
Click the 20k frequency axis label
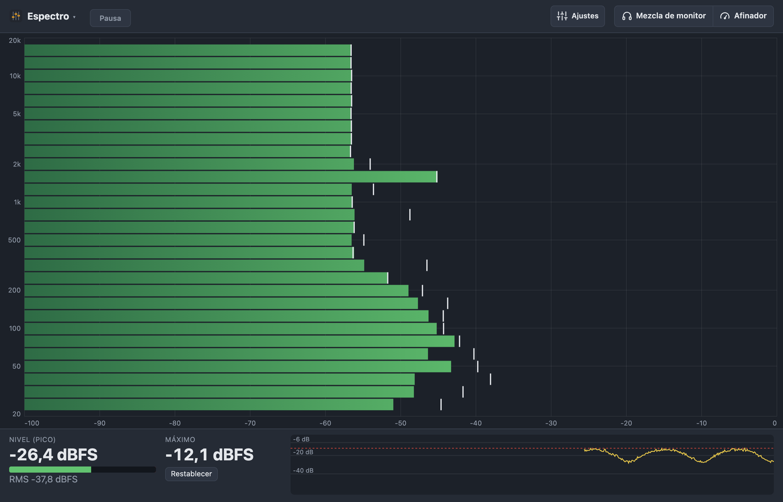click(15, 41)
